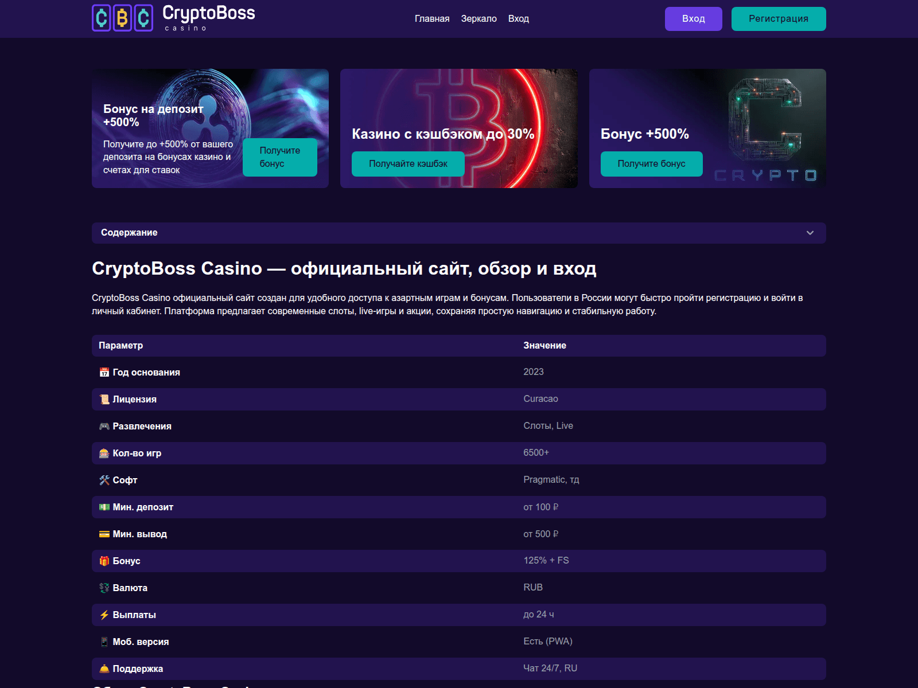Select Зеркало in the navigation bar
Image resolution: width=918 pixels, height=688 pixels.
tap(478, 18)
